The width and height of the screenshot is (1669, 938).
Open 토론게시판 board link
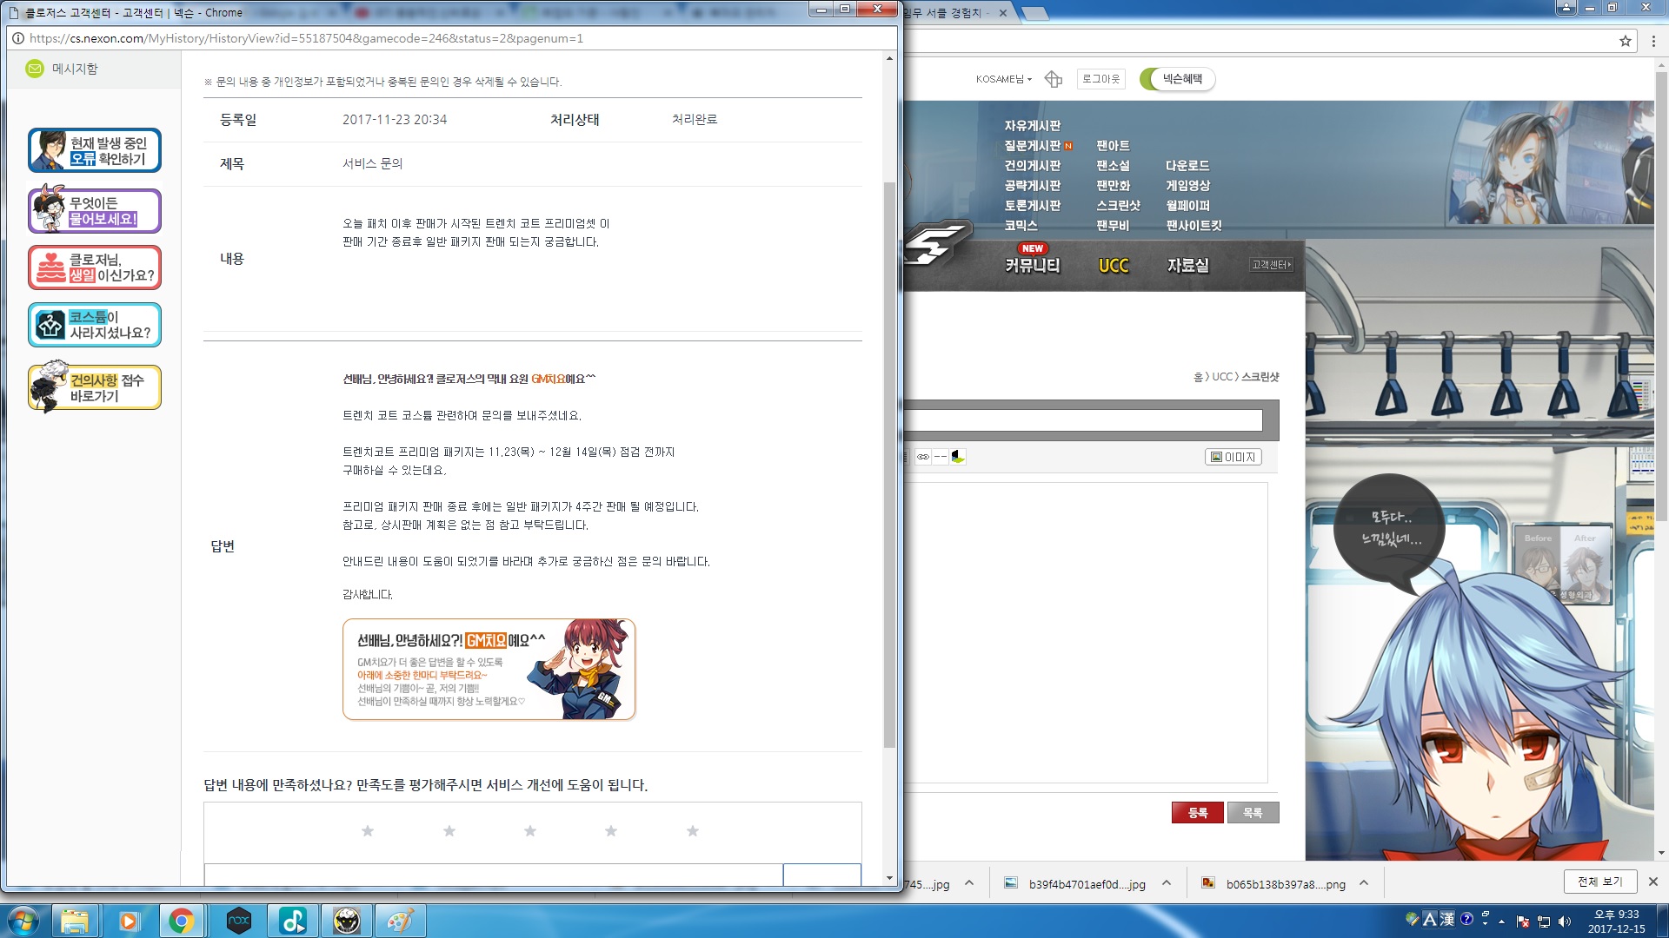coord(1032,206)
